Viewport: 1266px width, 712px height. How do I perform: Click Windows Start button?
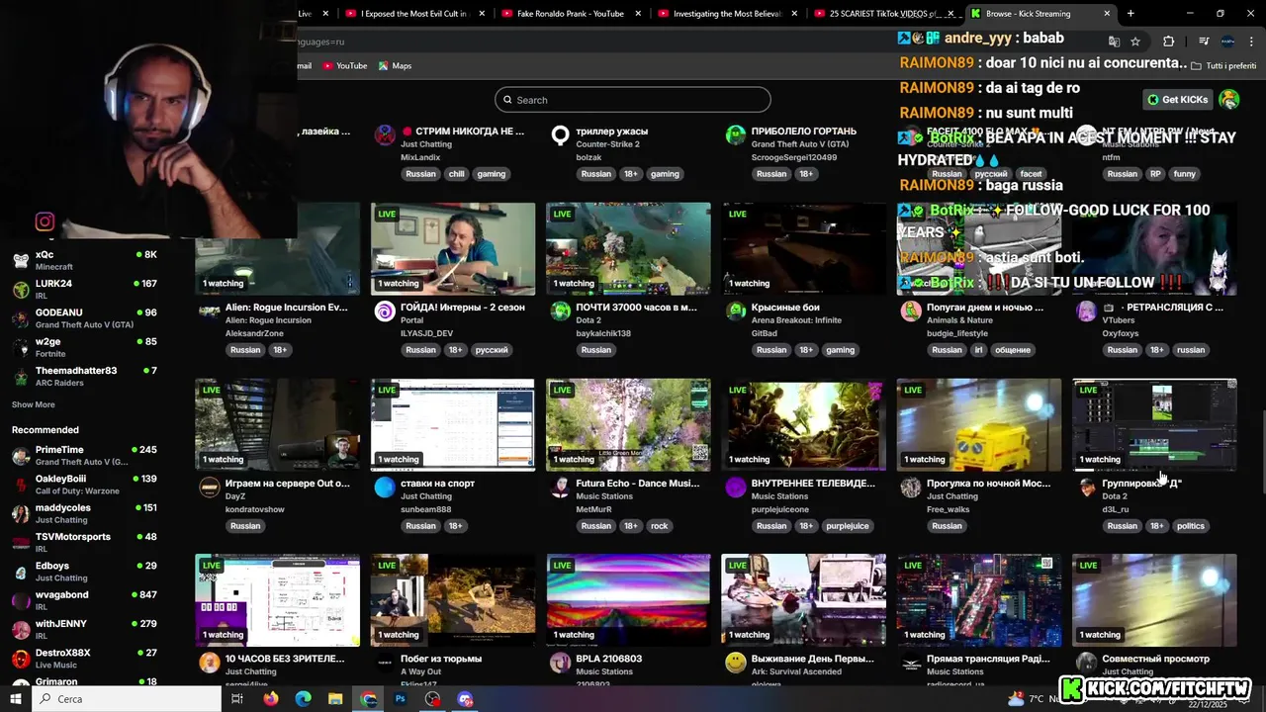click(x=16, y=698)
